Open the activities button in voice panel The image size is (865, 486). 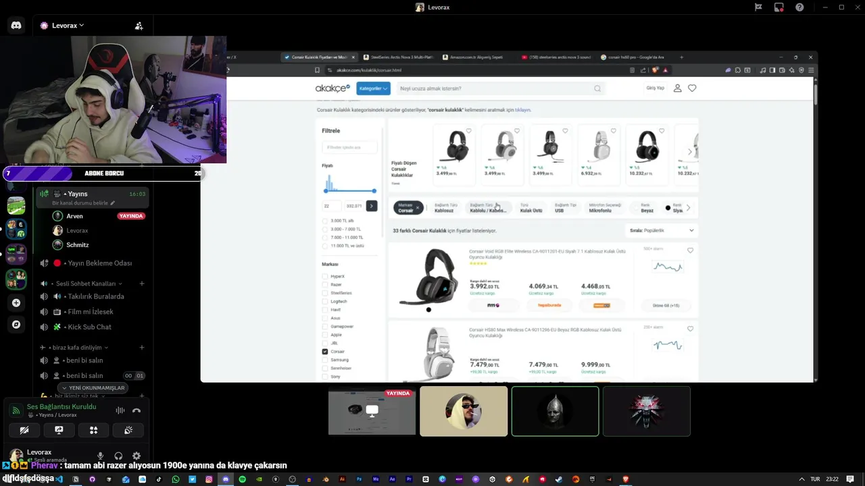93,430
